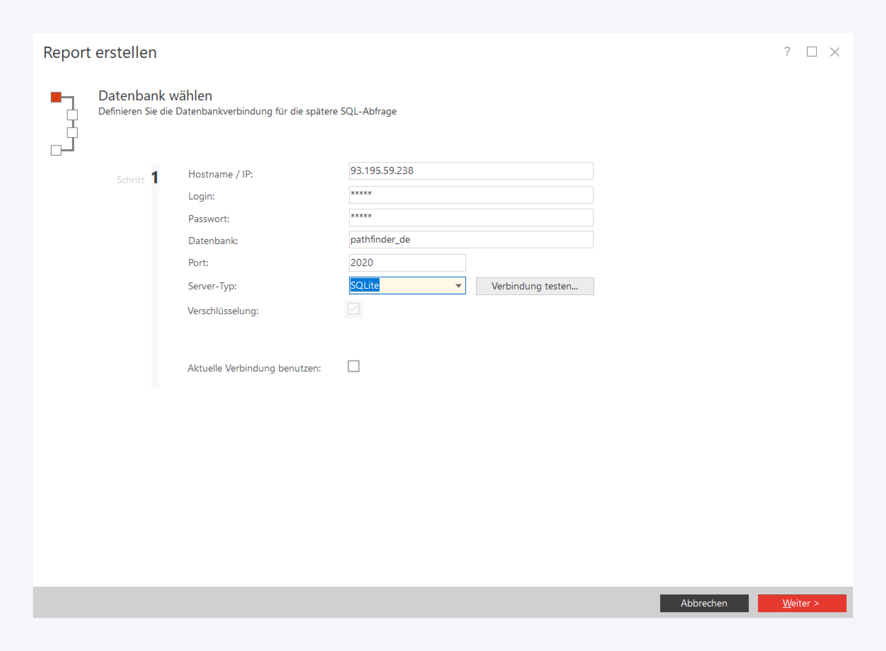Click the Abbrechen button
This screenshot has height=651, width=886.
(704, 603)
